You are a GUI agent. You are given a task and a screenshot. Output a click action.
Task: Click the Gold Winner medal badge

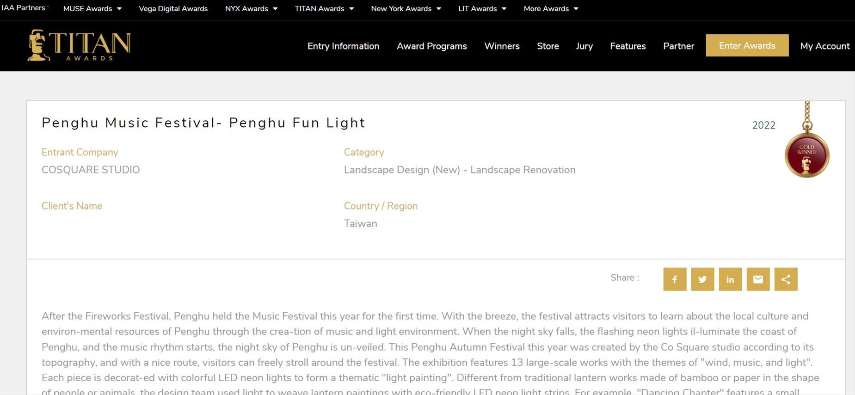[807, 155]
